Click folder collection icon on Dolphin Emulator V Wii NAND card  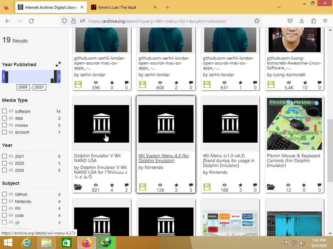(x=78, y=187)
